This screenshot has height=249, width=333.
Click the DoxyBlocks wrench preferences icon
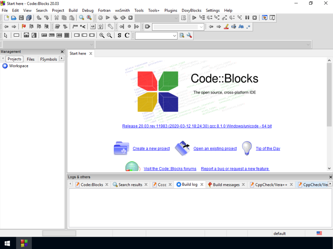coord(110,27)
